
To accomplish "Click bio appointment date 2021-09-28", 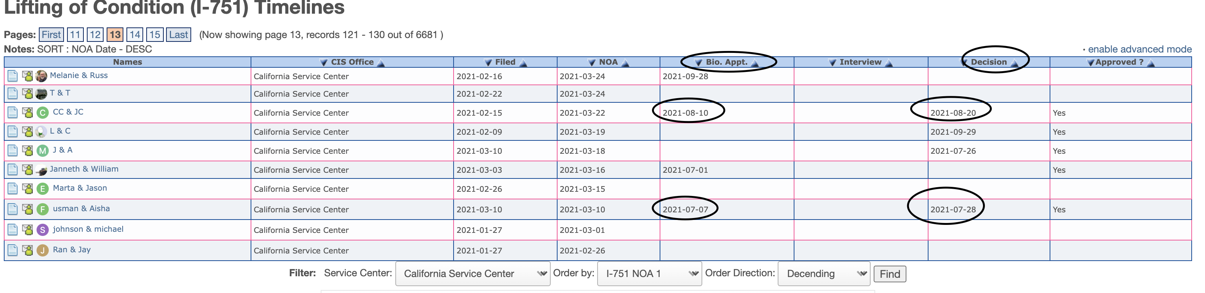I will (x=685, y=76).
